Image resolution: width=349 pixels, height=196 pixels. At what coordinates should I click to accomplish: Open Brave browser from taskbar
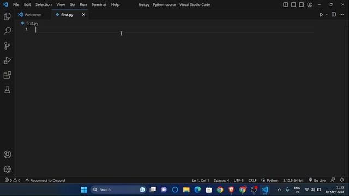(231, 189)
